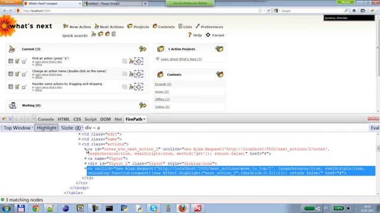Click the edit pencil icon for 'Find an action'

(x=17, y=61)
